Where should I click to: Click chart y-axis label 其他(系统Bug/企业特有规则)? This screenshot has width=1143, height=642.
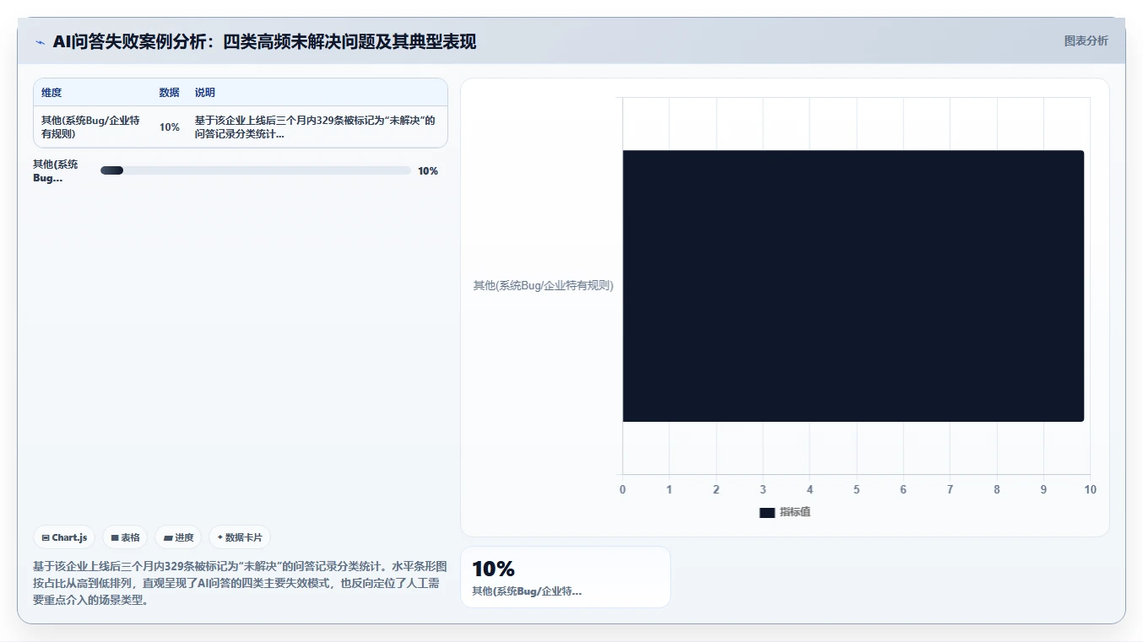[x=543, y=285]
